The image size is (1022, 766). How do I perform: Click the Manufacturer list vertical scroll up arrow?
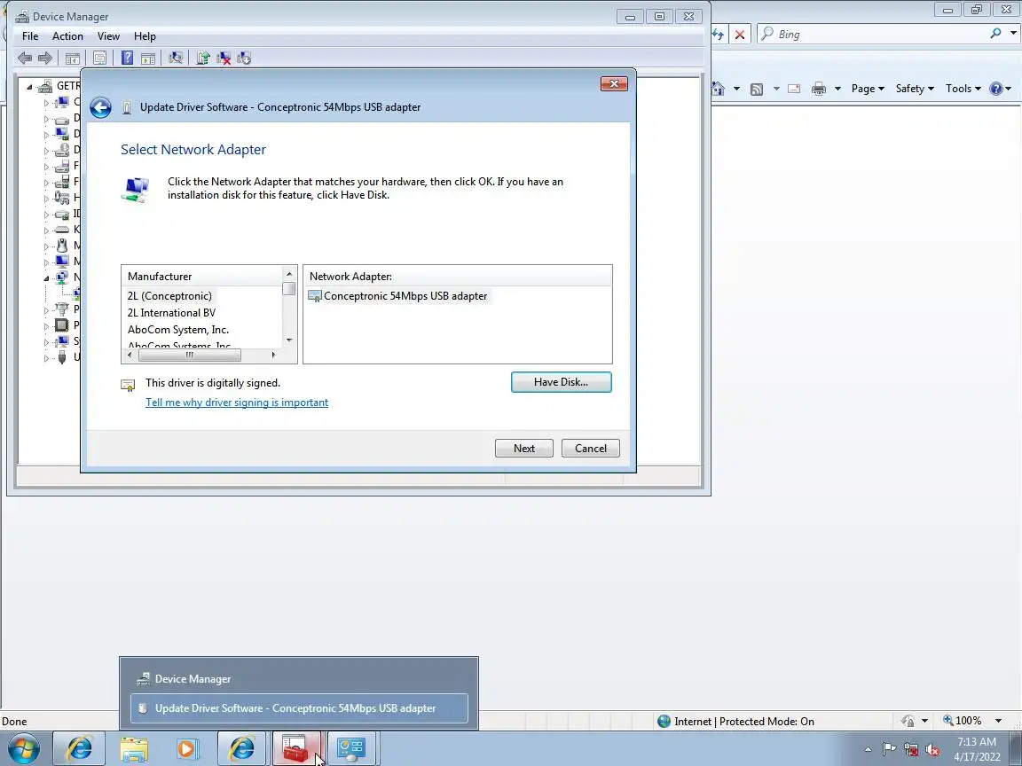pos(289,274)
